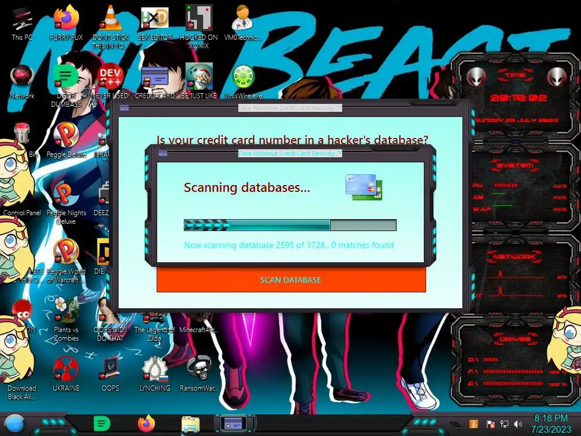581x436 pixels.
Task: Open the HOOKED ON XONIX shortcut
Action: click(x=199, y=26)
